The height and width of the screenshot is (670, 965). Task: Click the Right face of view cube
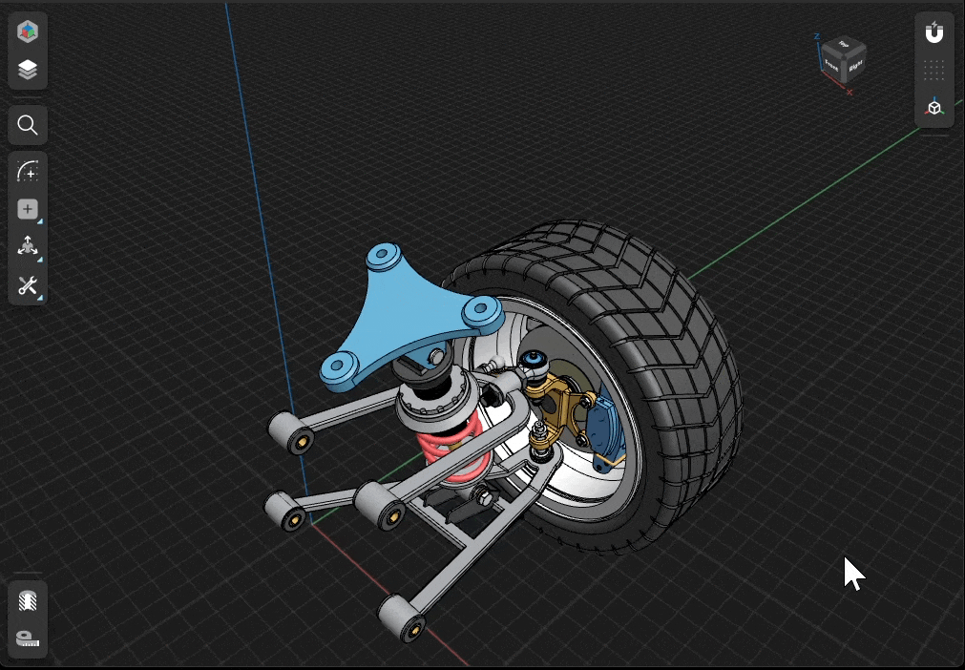855,67
